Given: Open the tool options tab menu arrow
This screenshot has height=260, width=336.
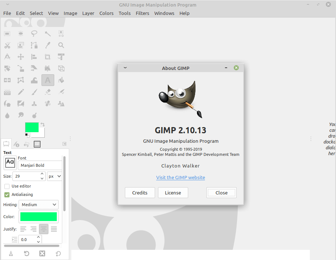Looking at the screenshot, I should 64,144.
